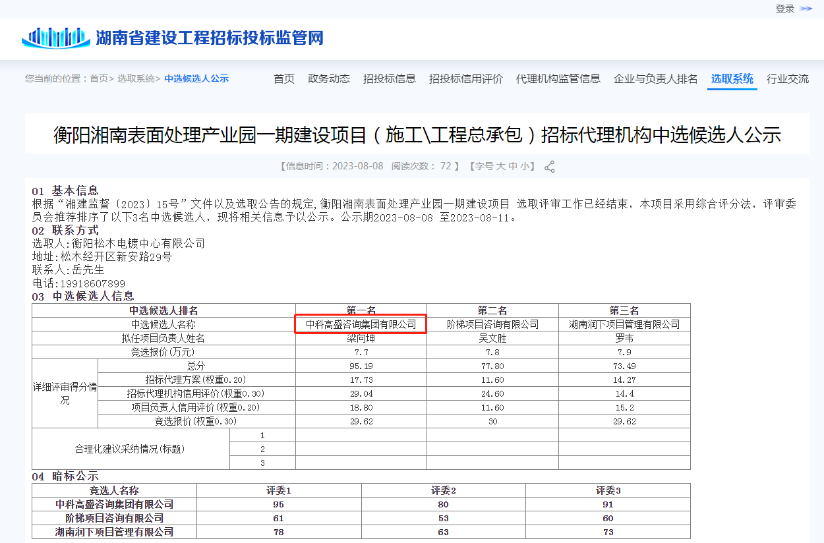Click the site logo with blue bars
The height and width of the screenshot is (543, 824).
point(55,38)
